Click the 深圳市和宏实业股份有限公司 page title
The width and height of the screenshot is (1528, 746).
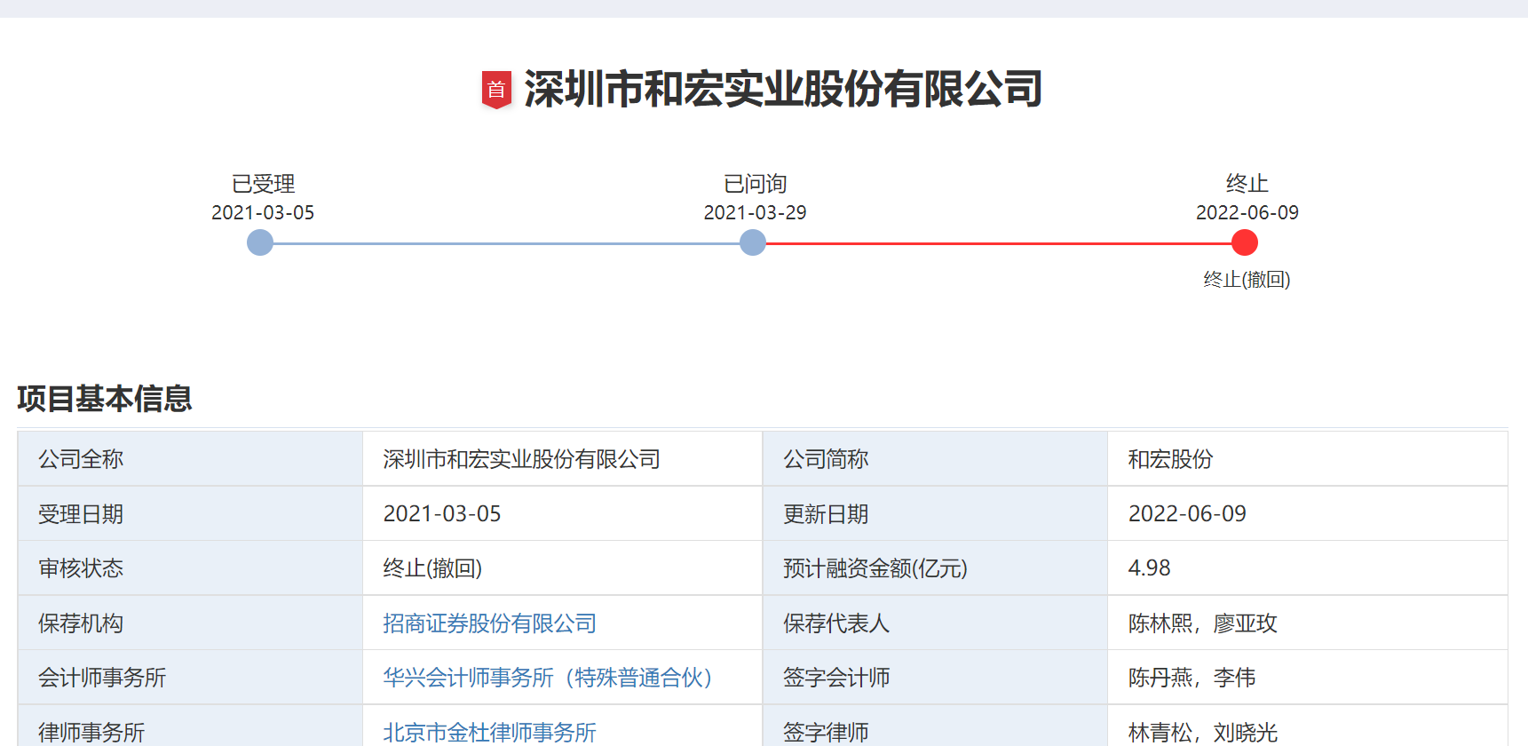coord(783,90)
